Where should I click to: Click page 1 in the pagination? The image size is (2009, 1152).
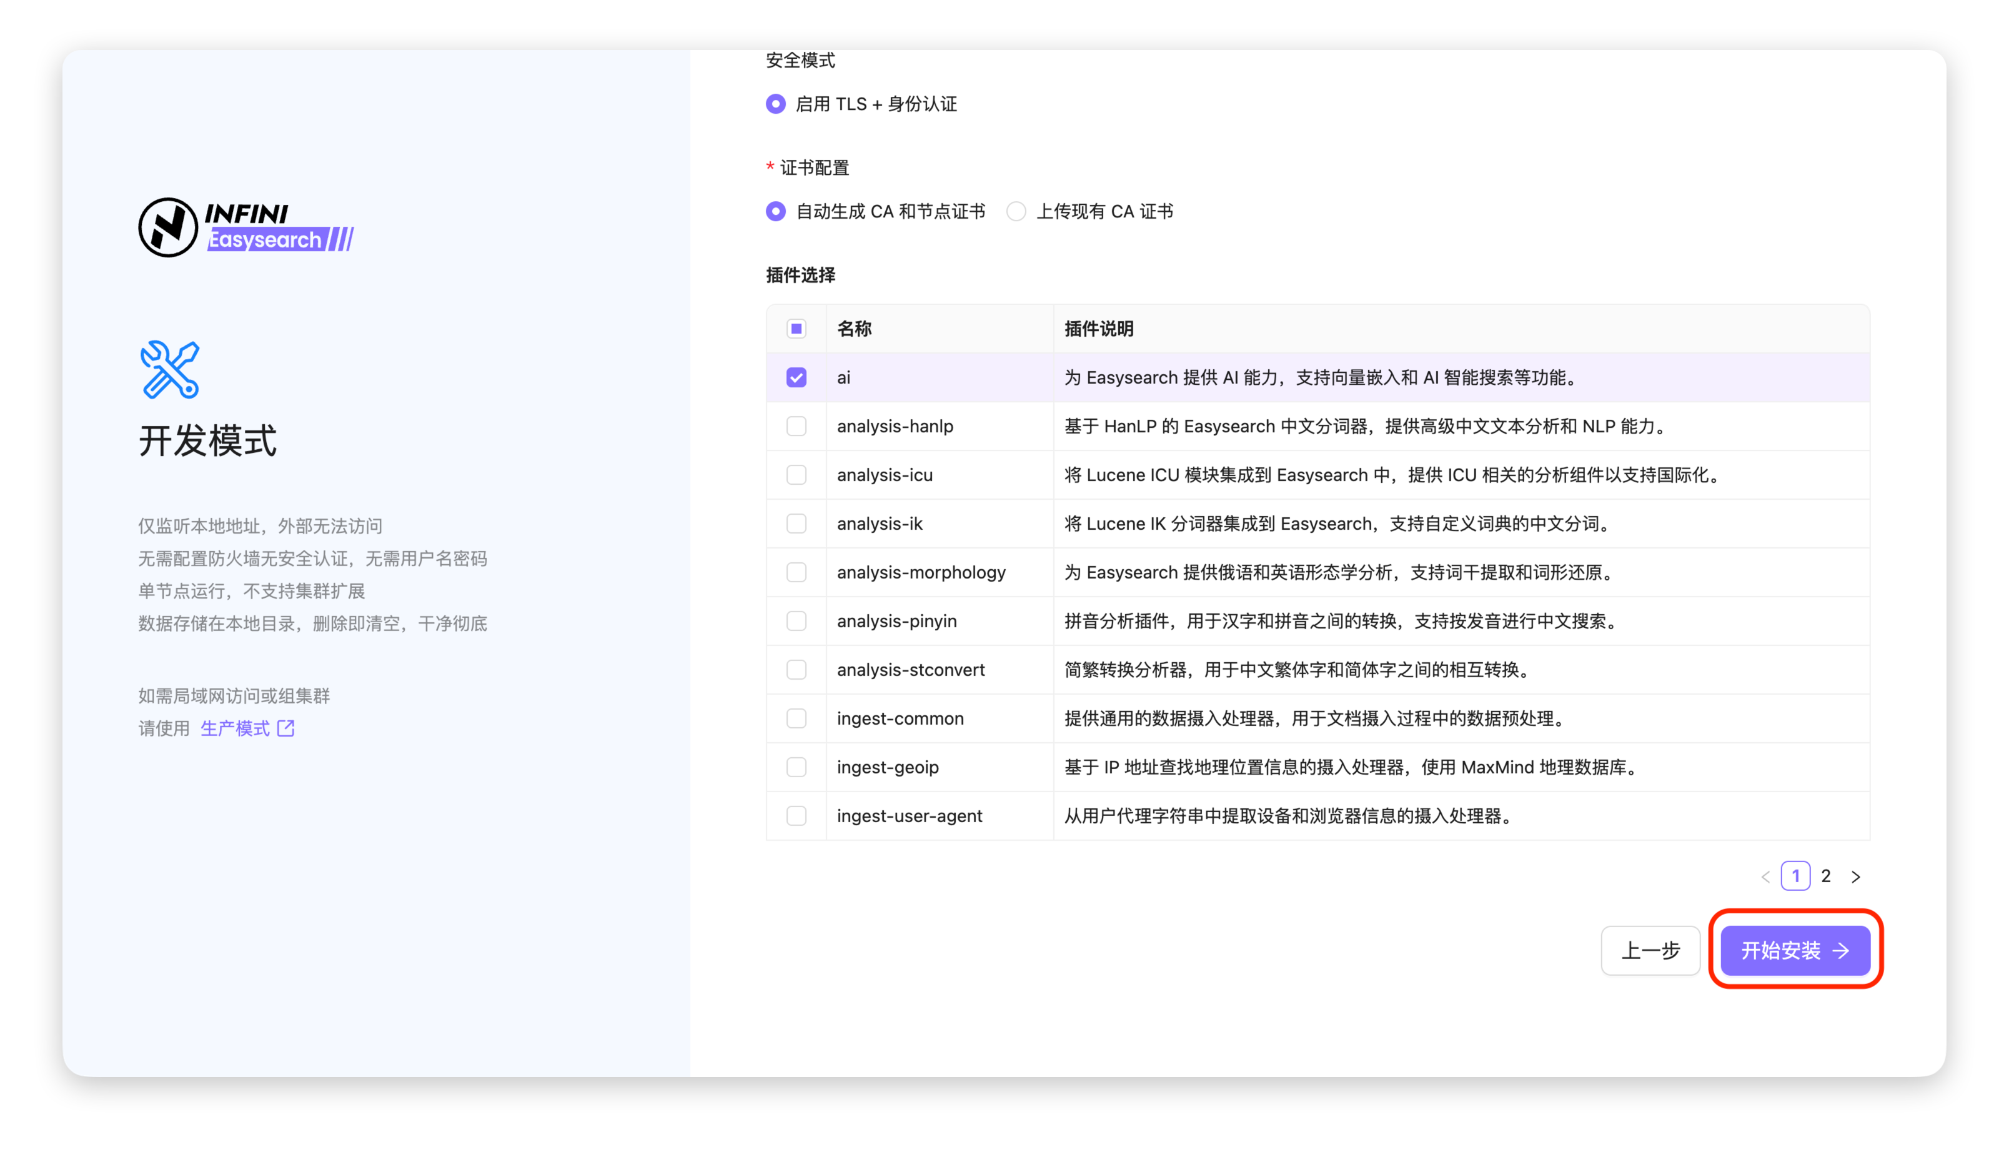1795,876
